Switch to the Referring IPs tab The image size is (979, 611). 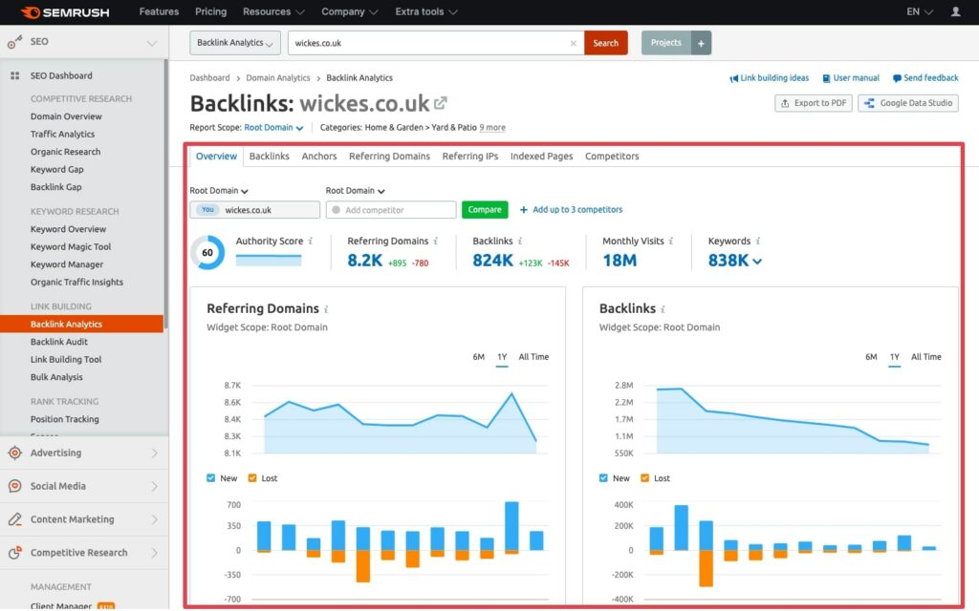pos(470,156)
